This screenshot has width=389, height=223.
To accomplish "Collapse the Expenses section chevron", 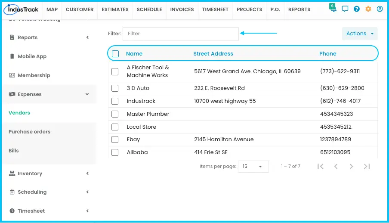I will [87, 94].
